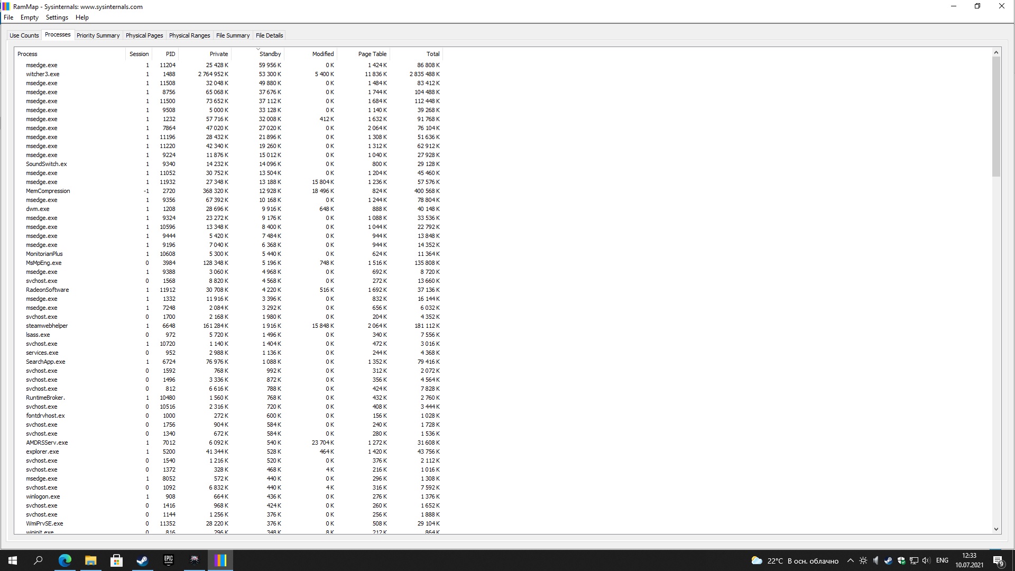Select the RadeonSoftware process row
1015x571 pixels.
228,290
